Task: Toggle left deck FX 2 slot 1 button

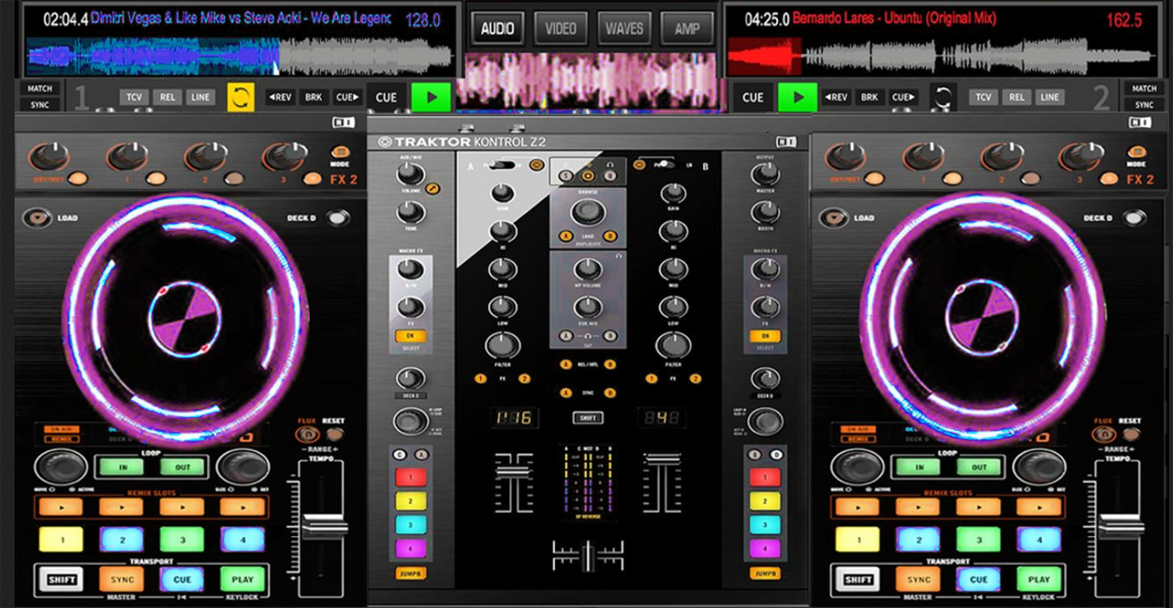Action: pos(155,178)
